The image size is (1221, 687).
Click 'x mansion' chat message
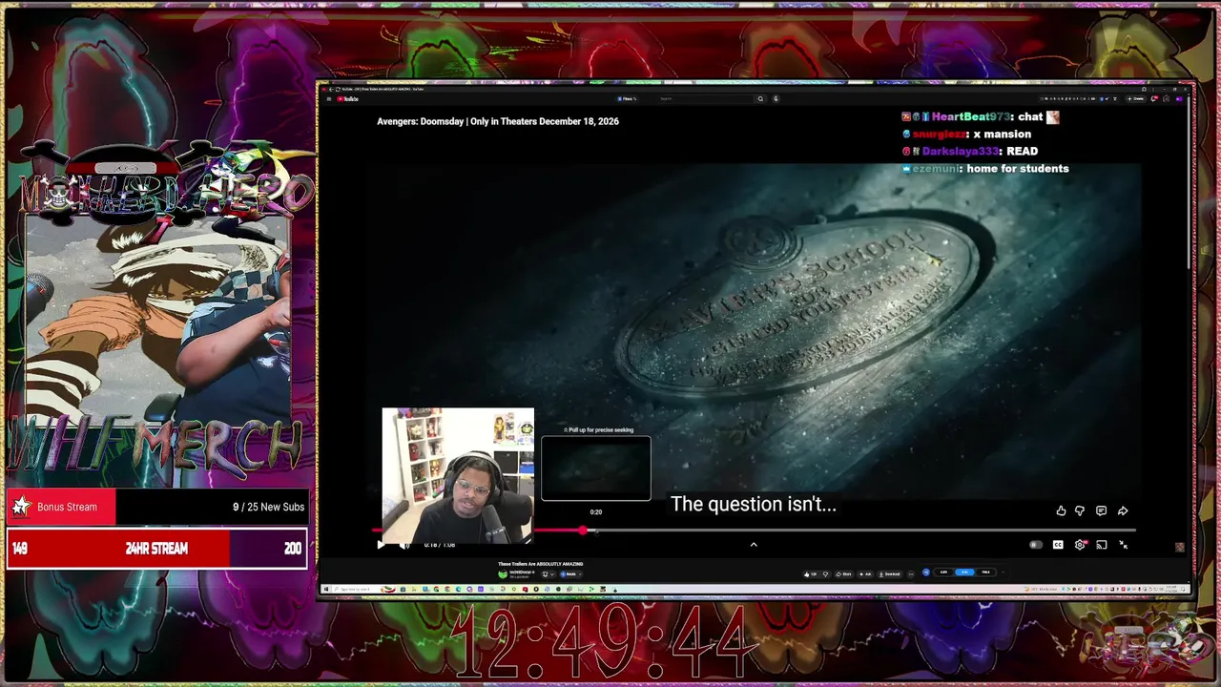click(x=1003, y=134)
